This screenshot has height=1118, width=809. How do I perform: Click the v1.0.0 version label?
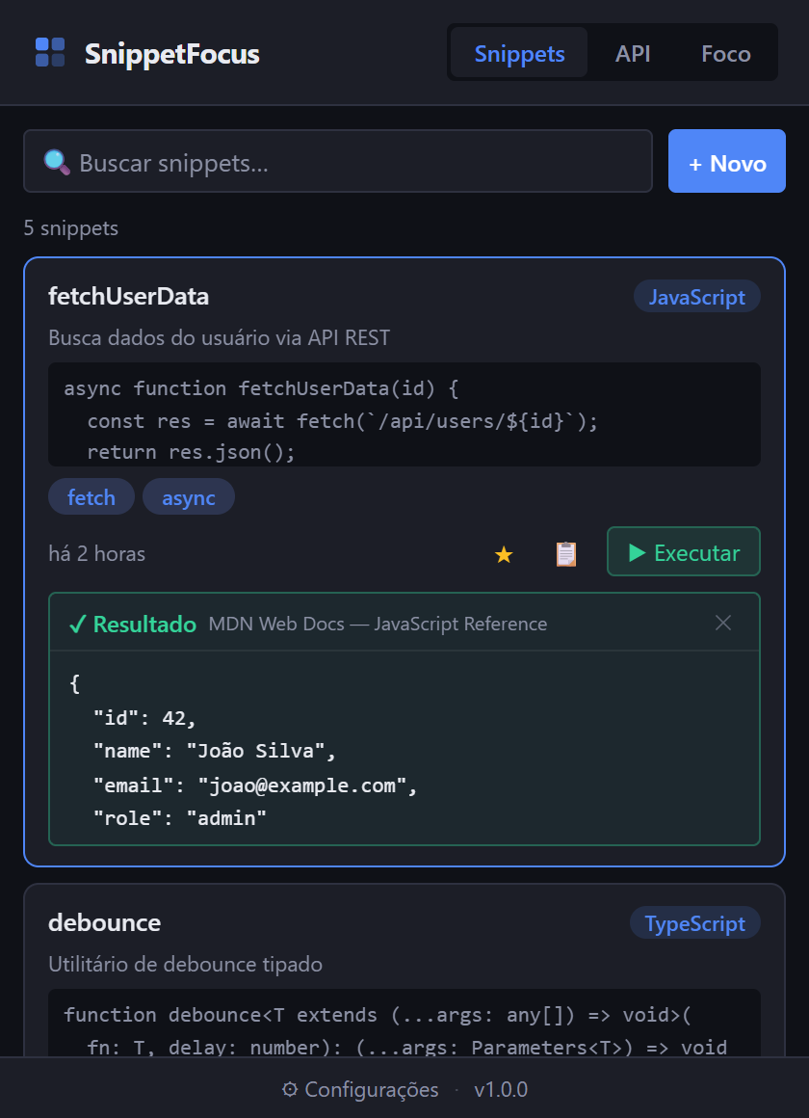501,1089
